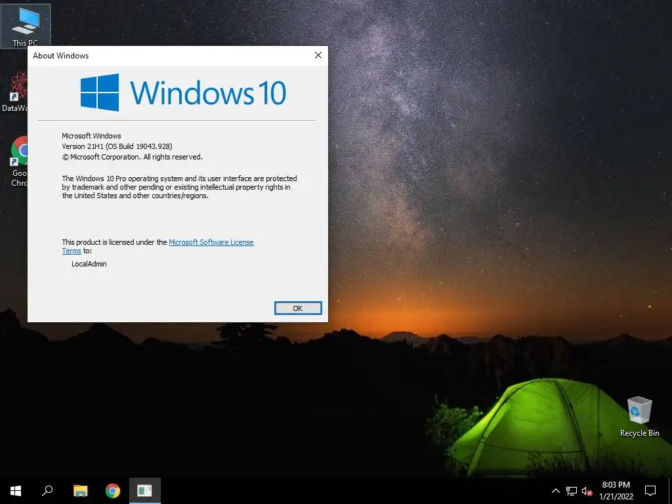Select the This PC desktop icon
The height and width of the screenshot is (504, 672).
pyautogui.click(x=26, y=26)
